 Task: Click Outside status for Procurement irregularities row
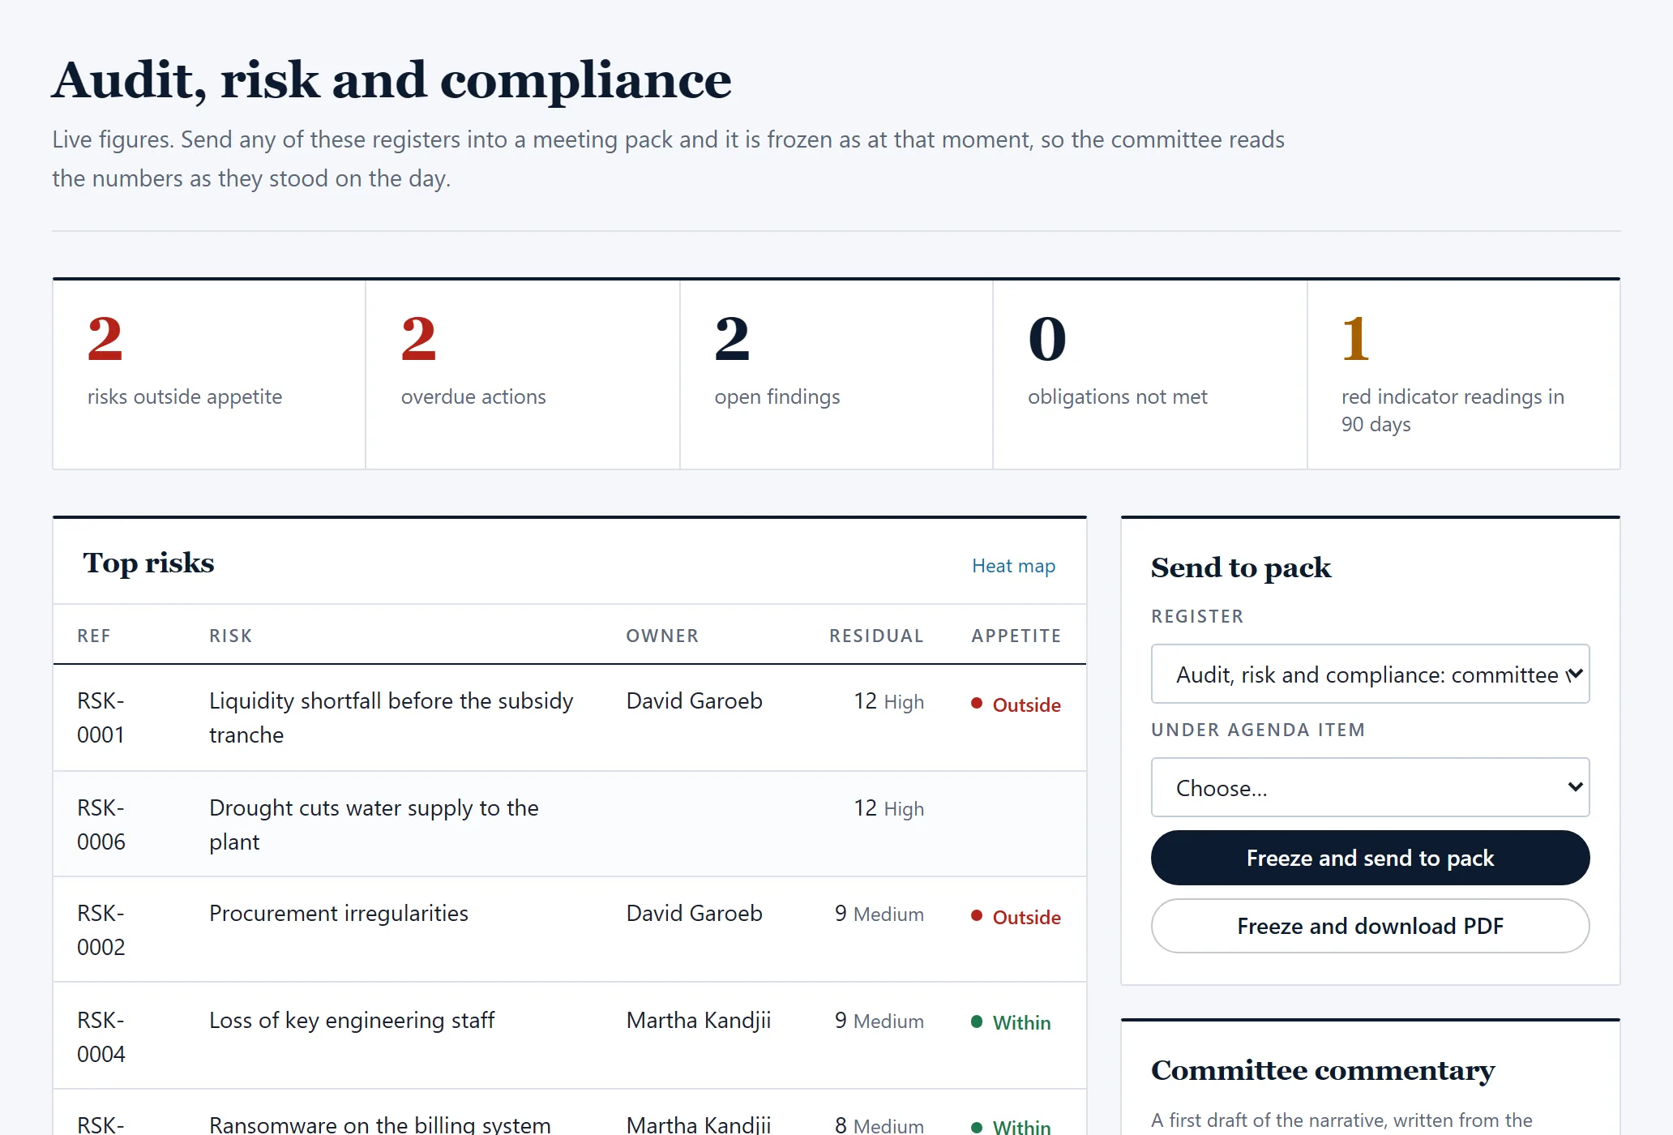coord(1016,917)
